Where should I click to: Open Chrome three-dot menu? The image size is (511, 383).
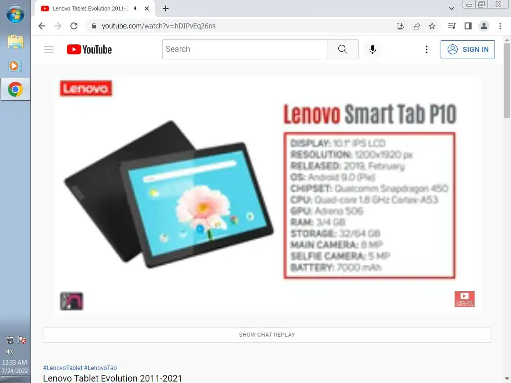coord(500,26)
